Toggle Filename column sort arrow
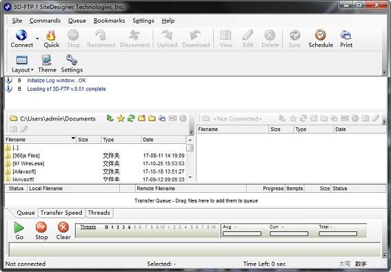 73,138
